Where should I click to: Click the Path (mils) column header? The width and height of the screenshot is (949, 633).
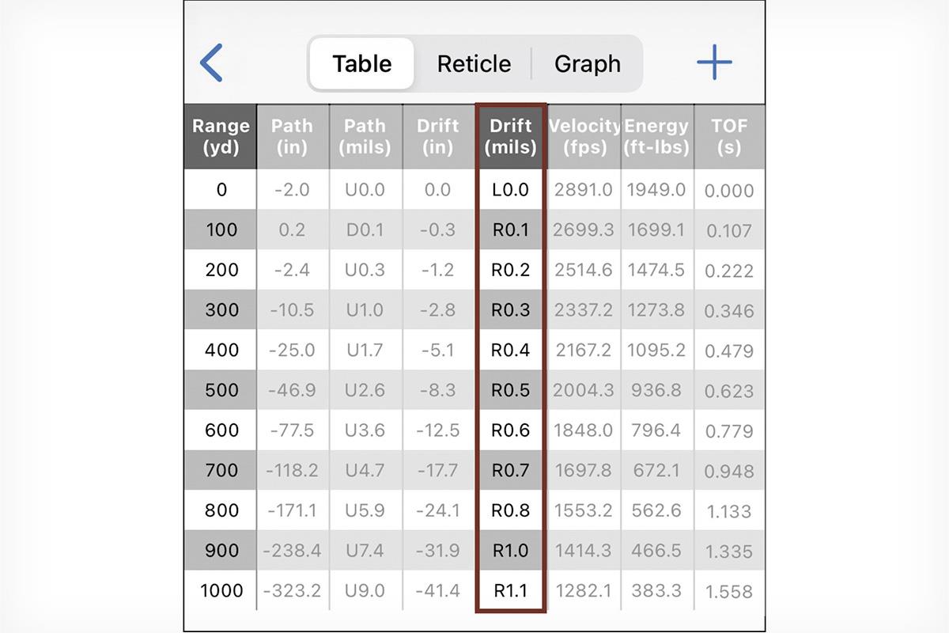pyautogui.click(x=365, y=136)
